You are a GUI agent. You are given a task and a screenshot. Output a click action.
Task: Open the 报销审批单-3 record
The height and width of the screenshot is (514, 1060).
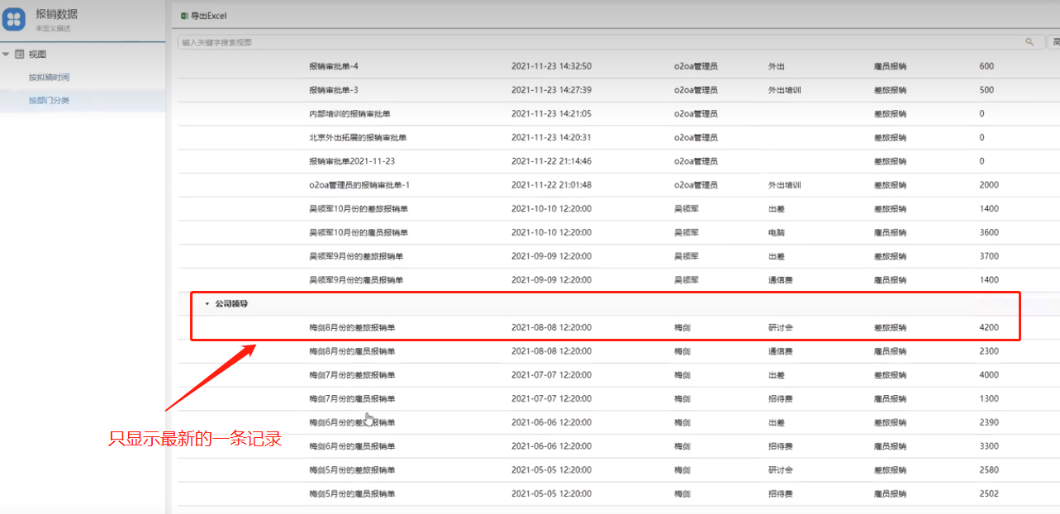[334, 90]
